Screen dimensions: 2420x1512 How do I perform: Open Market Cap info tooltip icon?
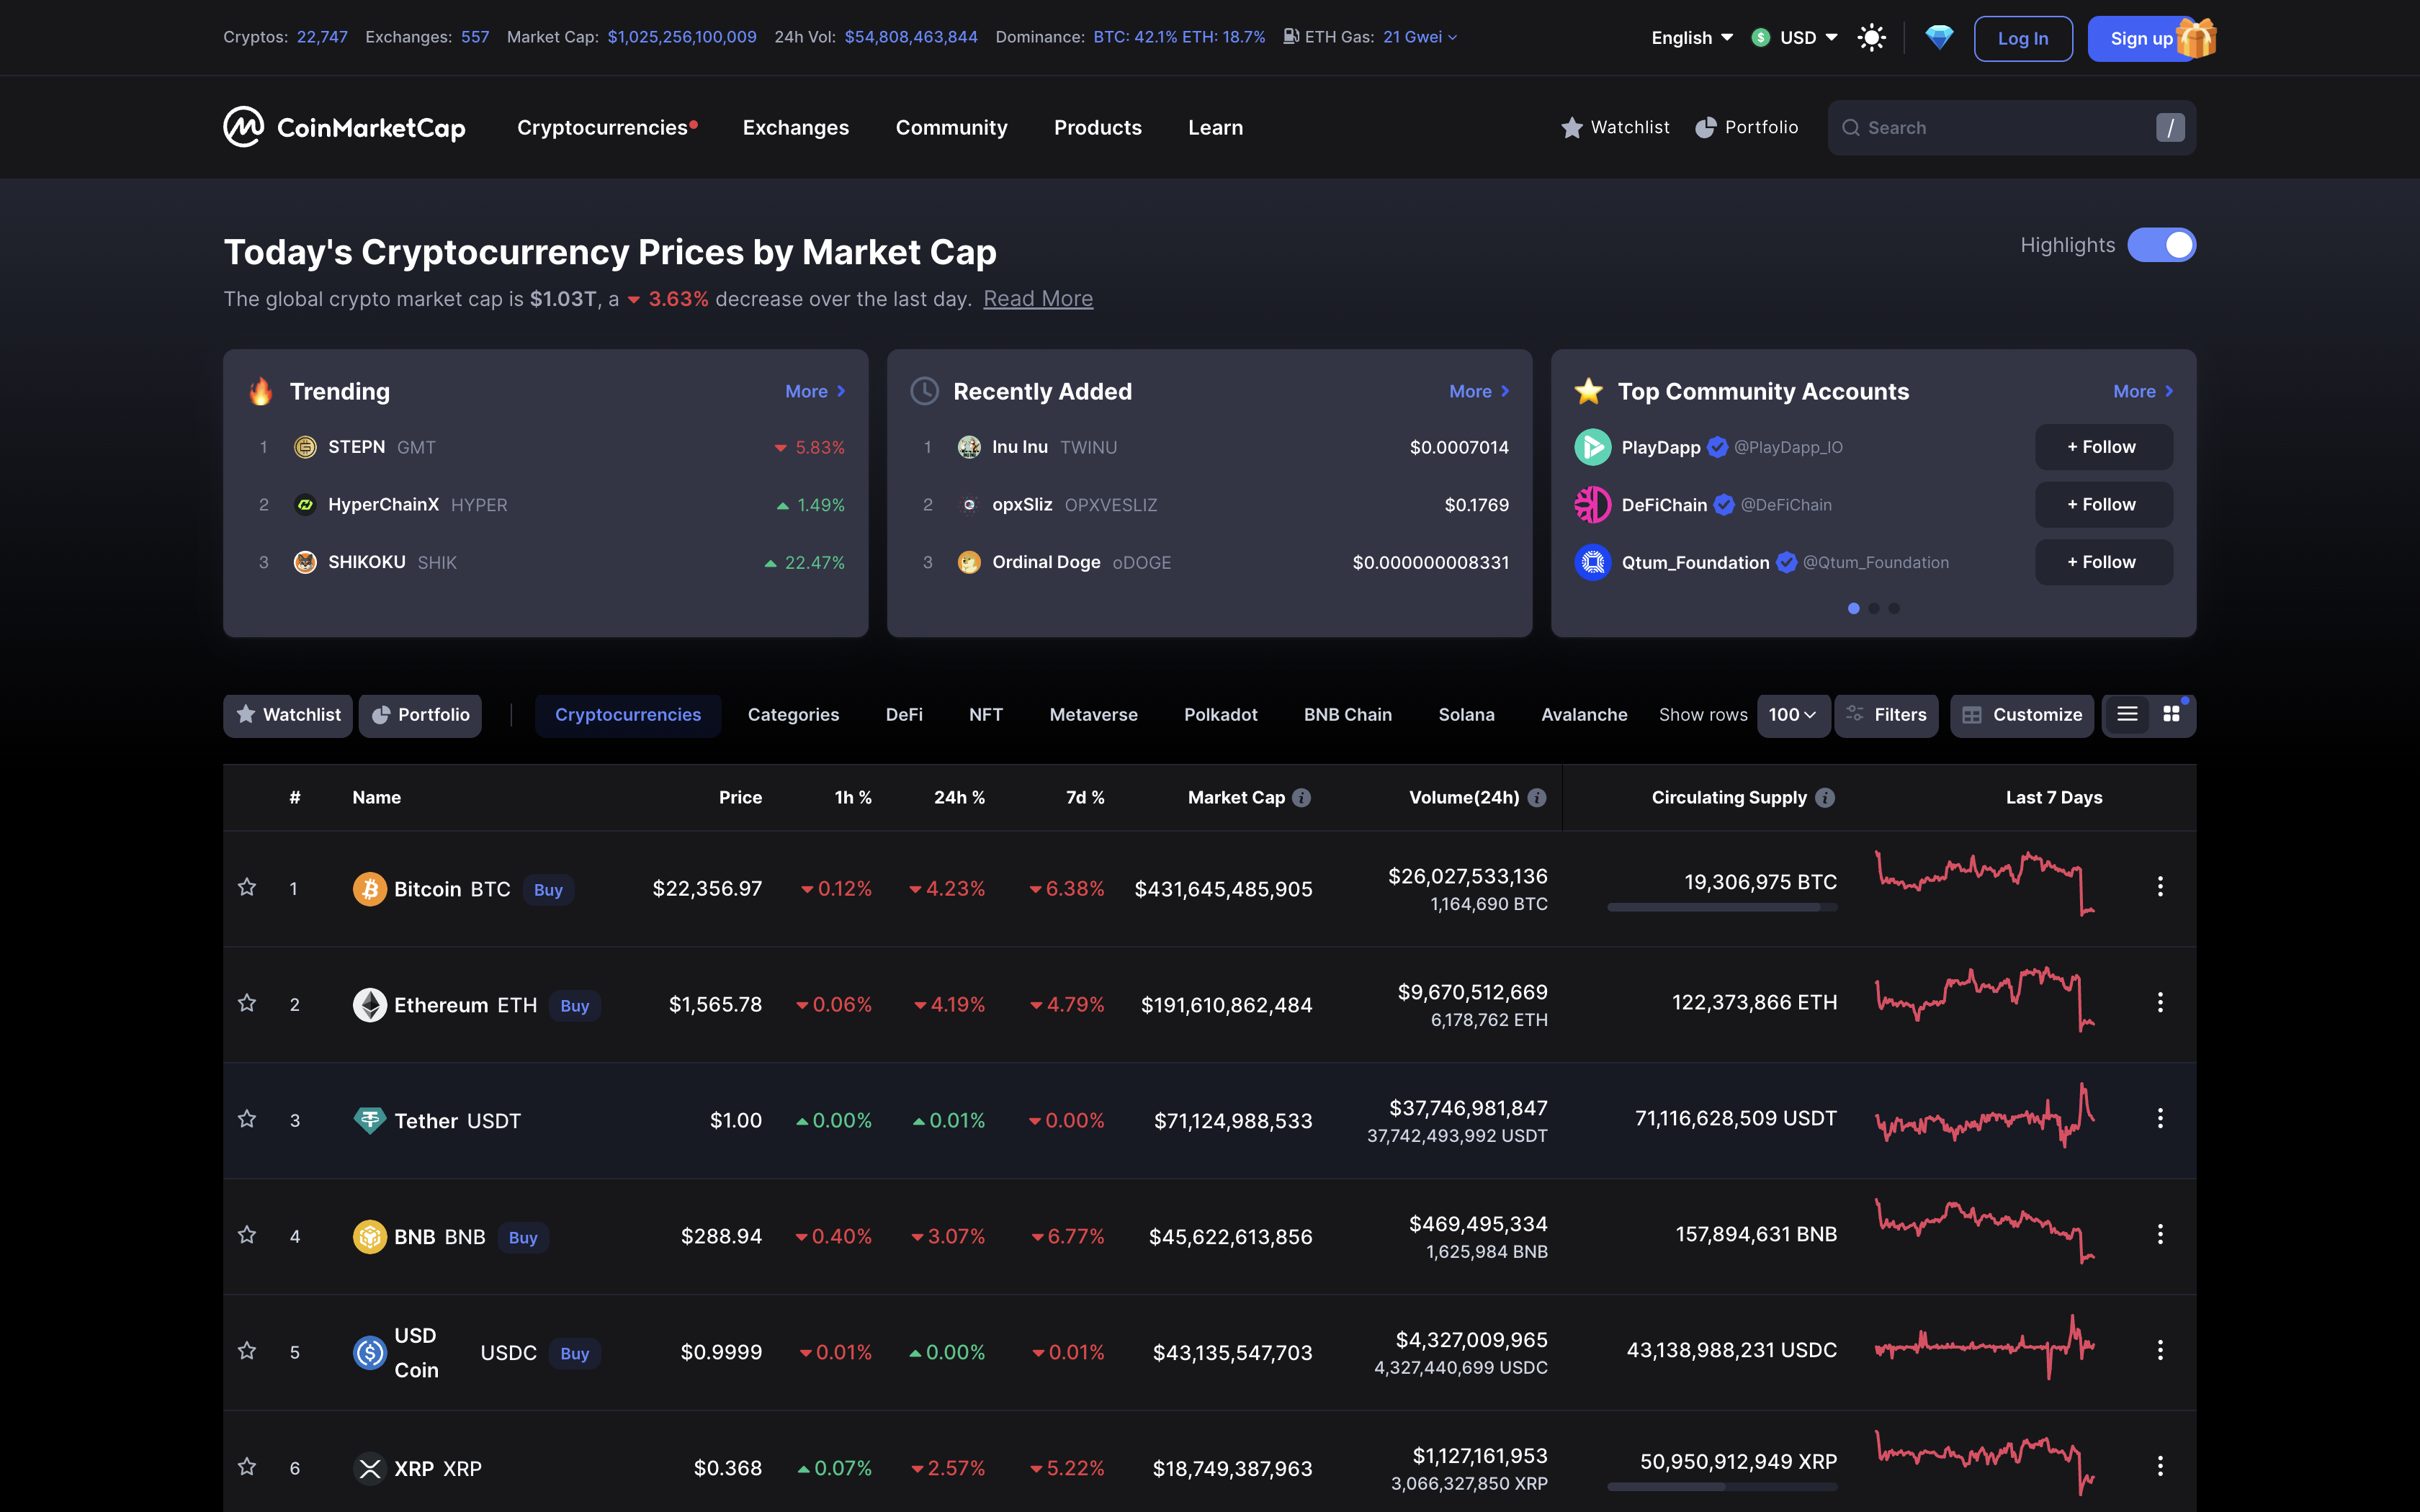[1301, 797]
